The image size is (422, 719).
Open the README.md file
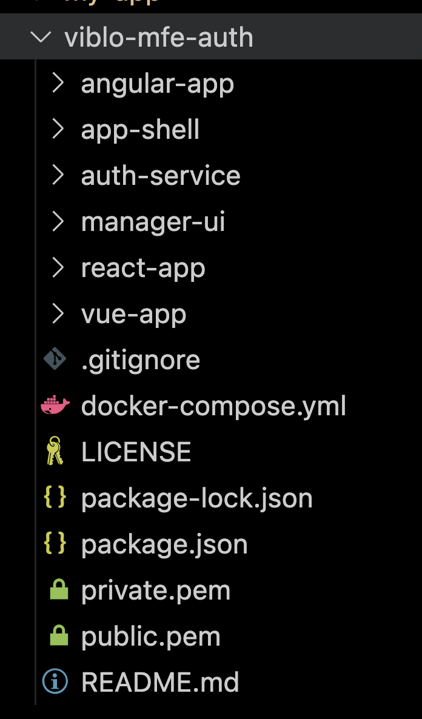[x=160, y=682]
